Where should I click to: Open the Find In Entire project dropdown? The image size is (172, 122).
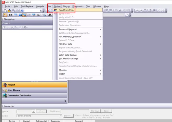pyautogui.click(x=60, y=116)
